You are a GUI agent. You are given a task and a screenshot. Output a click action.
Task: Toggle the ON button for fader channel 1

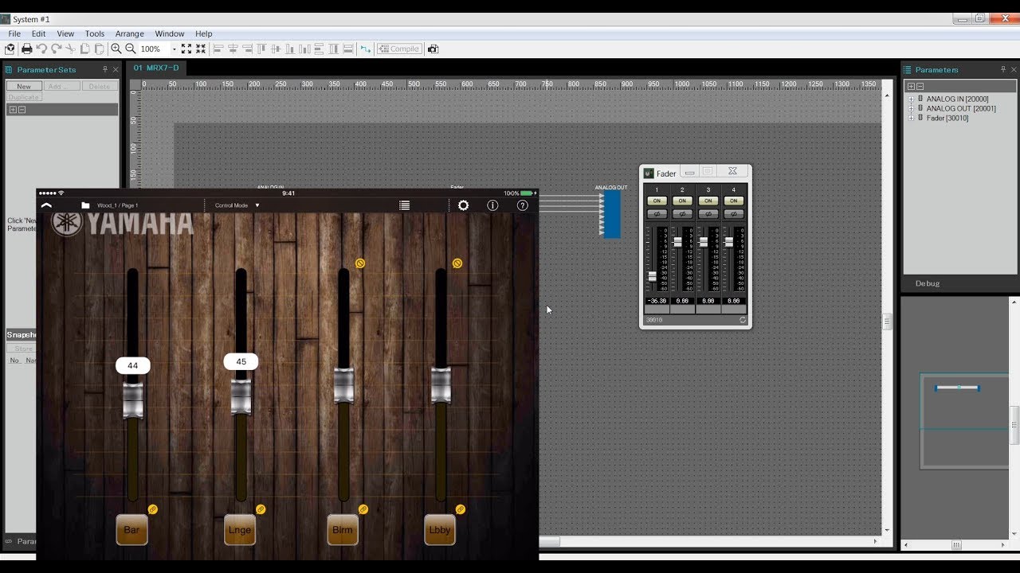coord(657,201)
